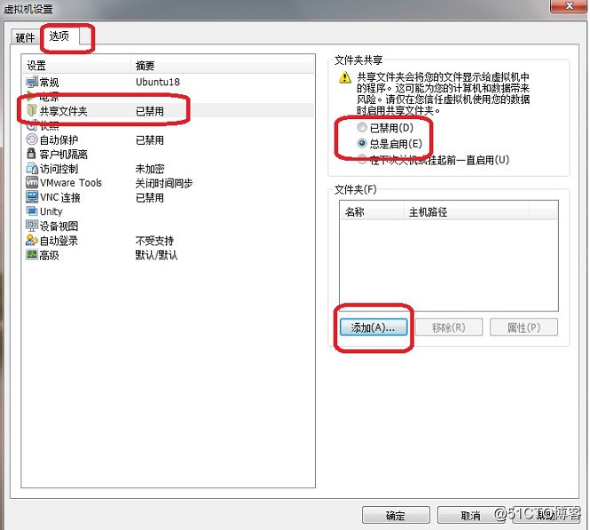Select the VNC 连接 row label
Image resolution: width=590 pixels, height=530 pixels.
(x=60, y=197)
